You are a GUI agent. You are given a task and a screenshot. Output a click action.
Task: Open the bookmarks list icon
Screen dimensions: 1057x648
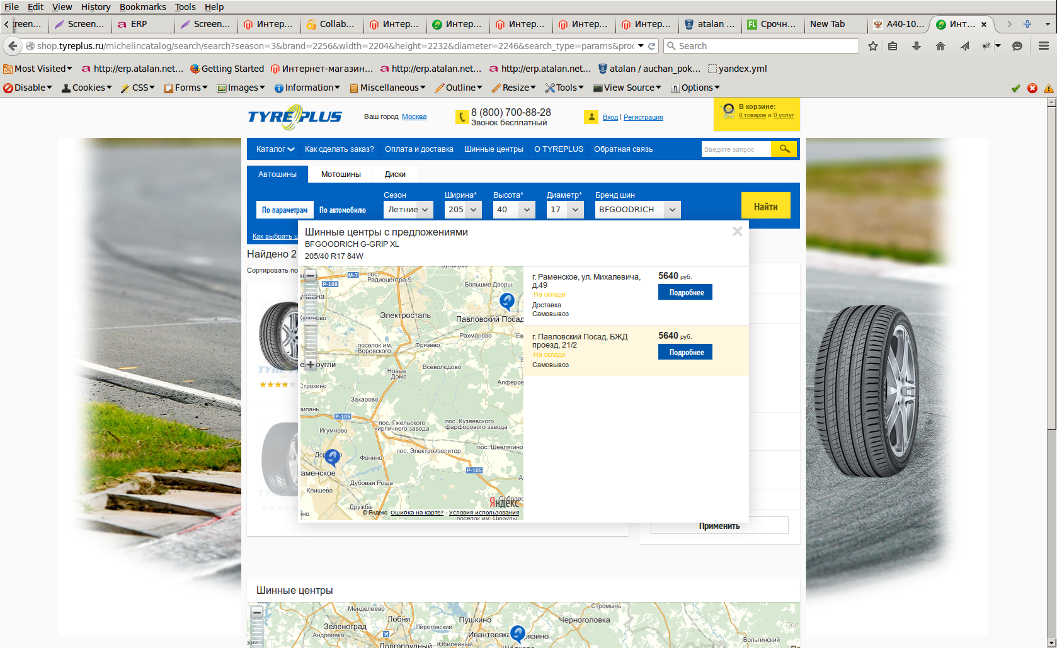tap(893, 46)
